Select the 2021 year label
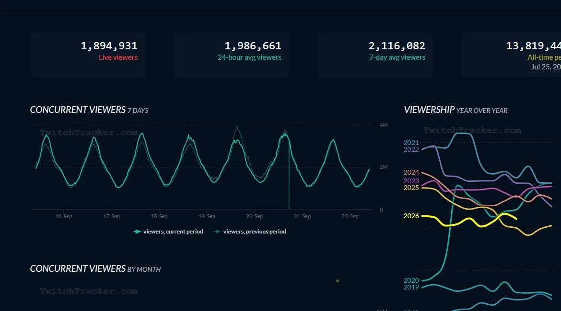This screenshot has height=311, width=561. click(411, 143)
